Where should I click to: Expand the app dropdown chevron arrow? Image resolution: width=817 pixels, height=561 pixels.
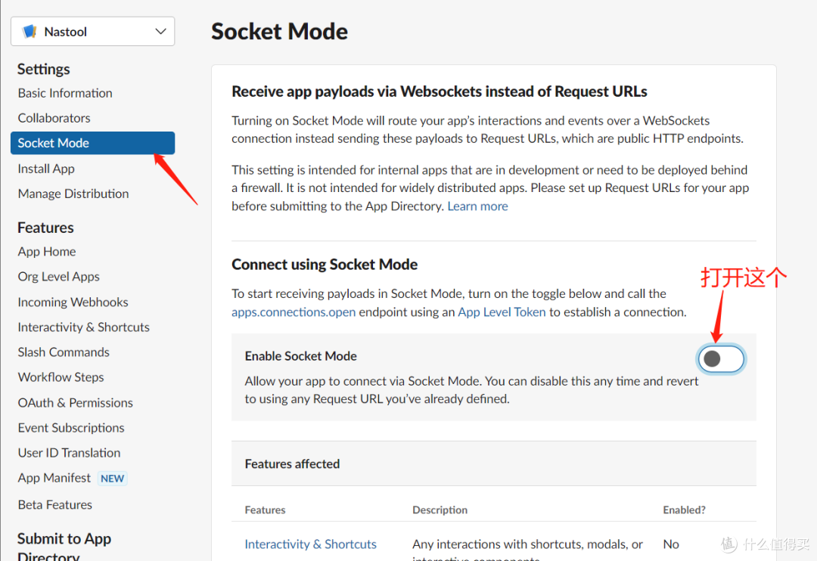[x=160, y=32]
